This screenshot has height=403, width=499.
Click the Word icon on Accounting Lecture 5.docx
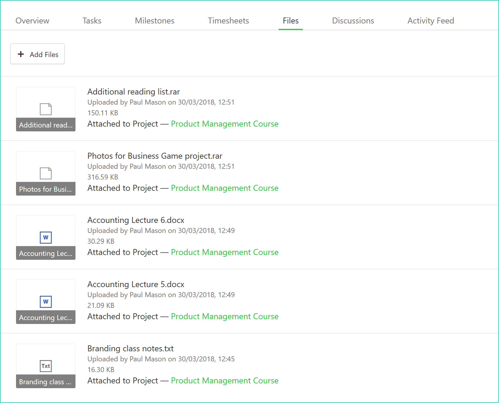click(45, 302)
